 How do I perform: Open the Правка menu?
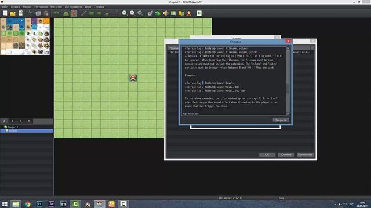tap(16, 7)
